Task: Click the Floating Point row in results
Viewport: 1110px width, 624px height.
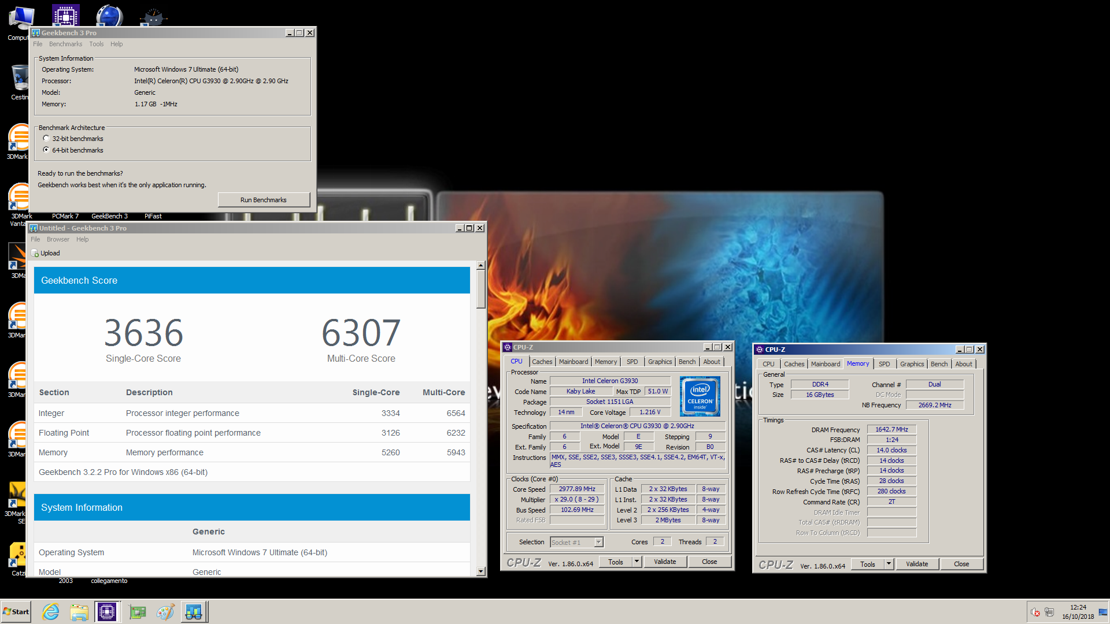Action: point(252,433)
